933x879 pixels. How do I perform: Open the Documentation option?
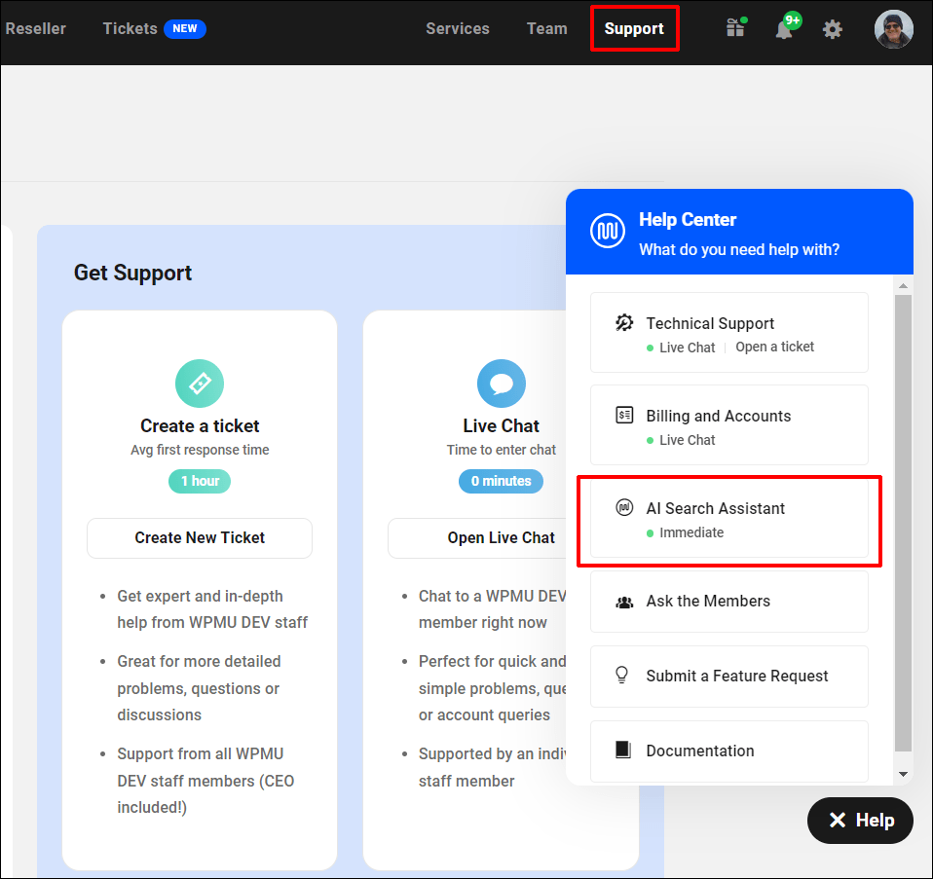(x=728, y=751)
